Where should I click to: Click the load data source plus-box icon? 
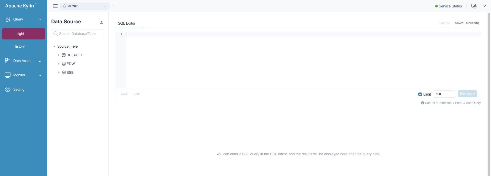pyautogui.click(x=102, y=22)
